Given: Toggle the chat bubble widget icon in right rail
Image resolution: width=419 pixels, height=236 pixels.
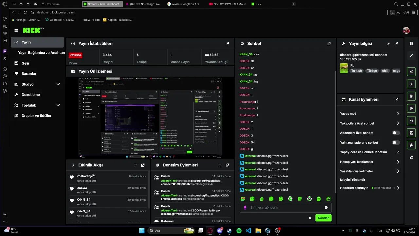Looking at the screenshot, I should pos(411,108).
